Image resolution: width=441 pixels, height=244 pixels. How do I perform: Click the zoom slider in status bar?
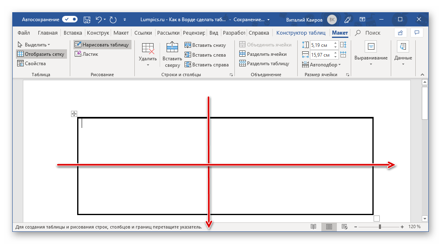[380, 227]
